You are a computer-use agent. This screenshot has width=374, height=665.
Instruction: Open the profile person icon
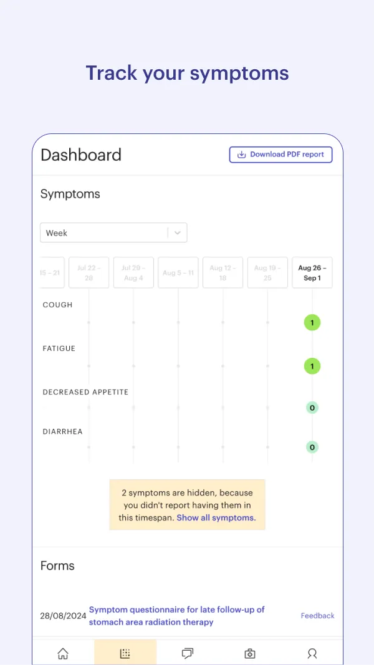tap(312, 653)
